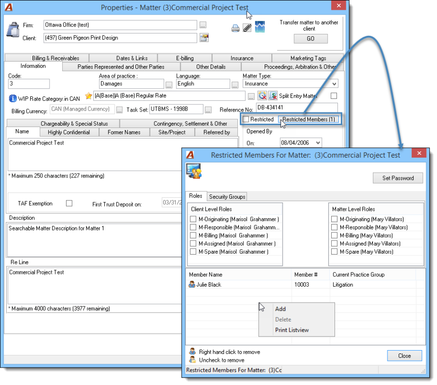
Task: Click the client card icon beside Client field
Action: pos(204,38)
